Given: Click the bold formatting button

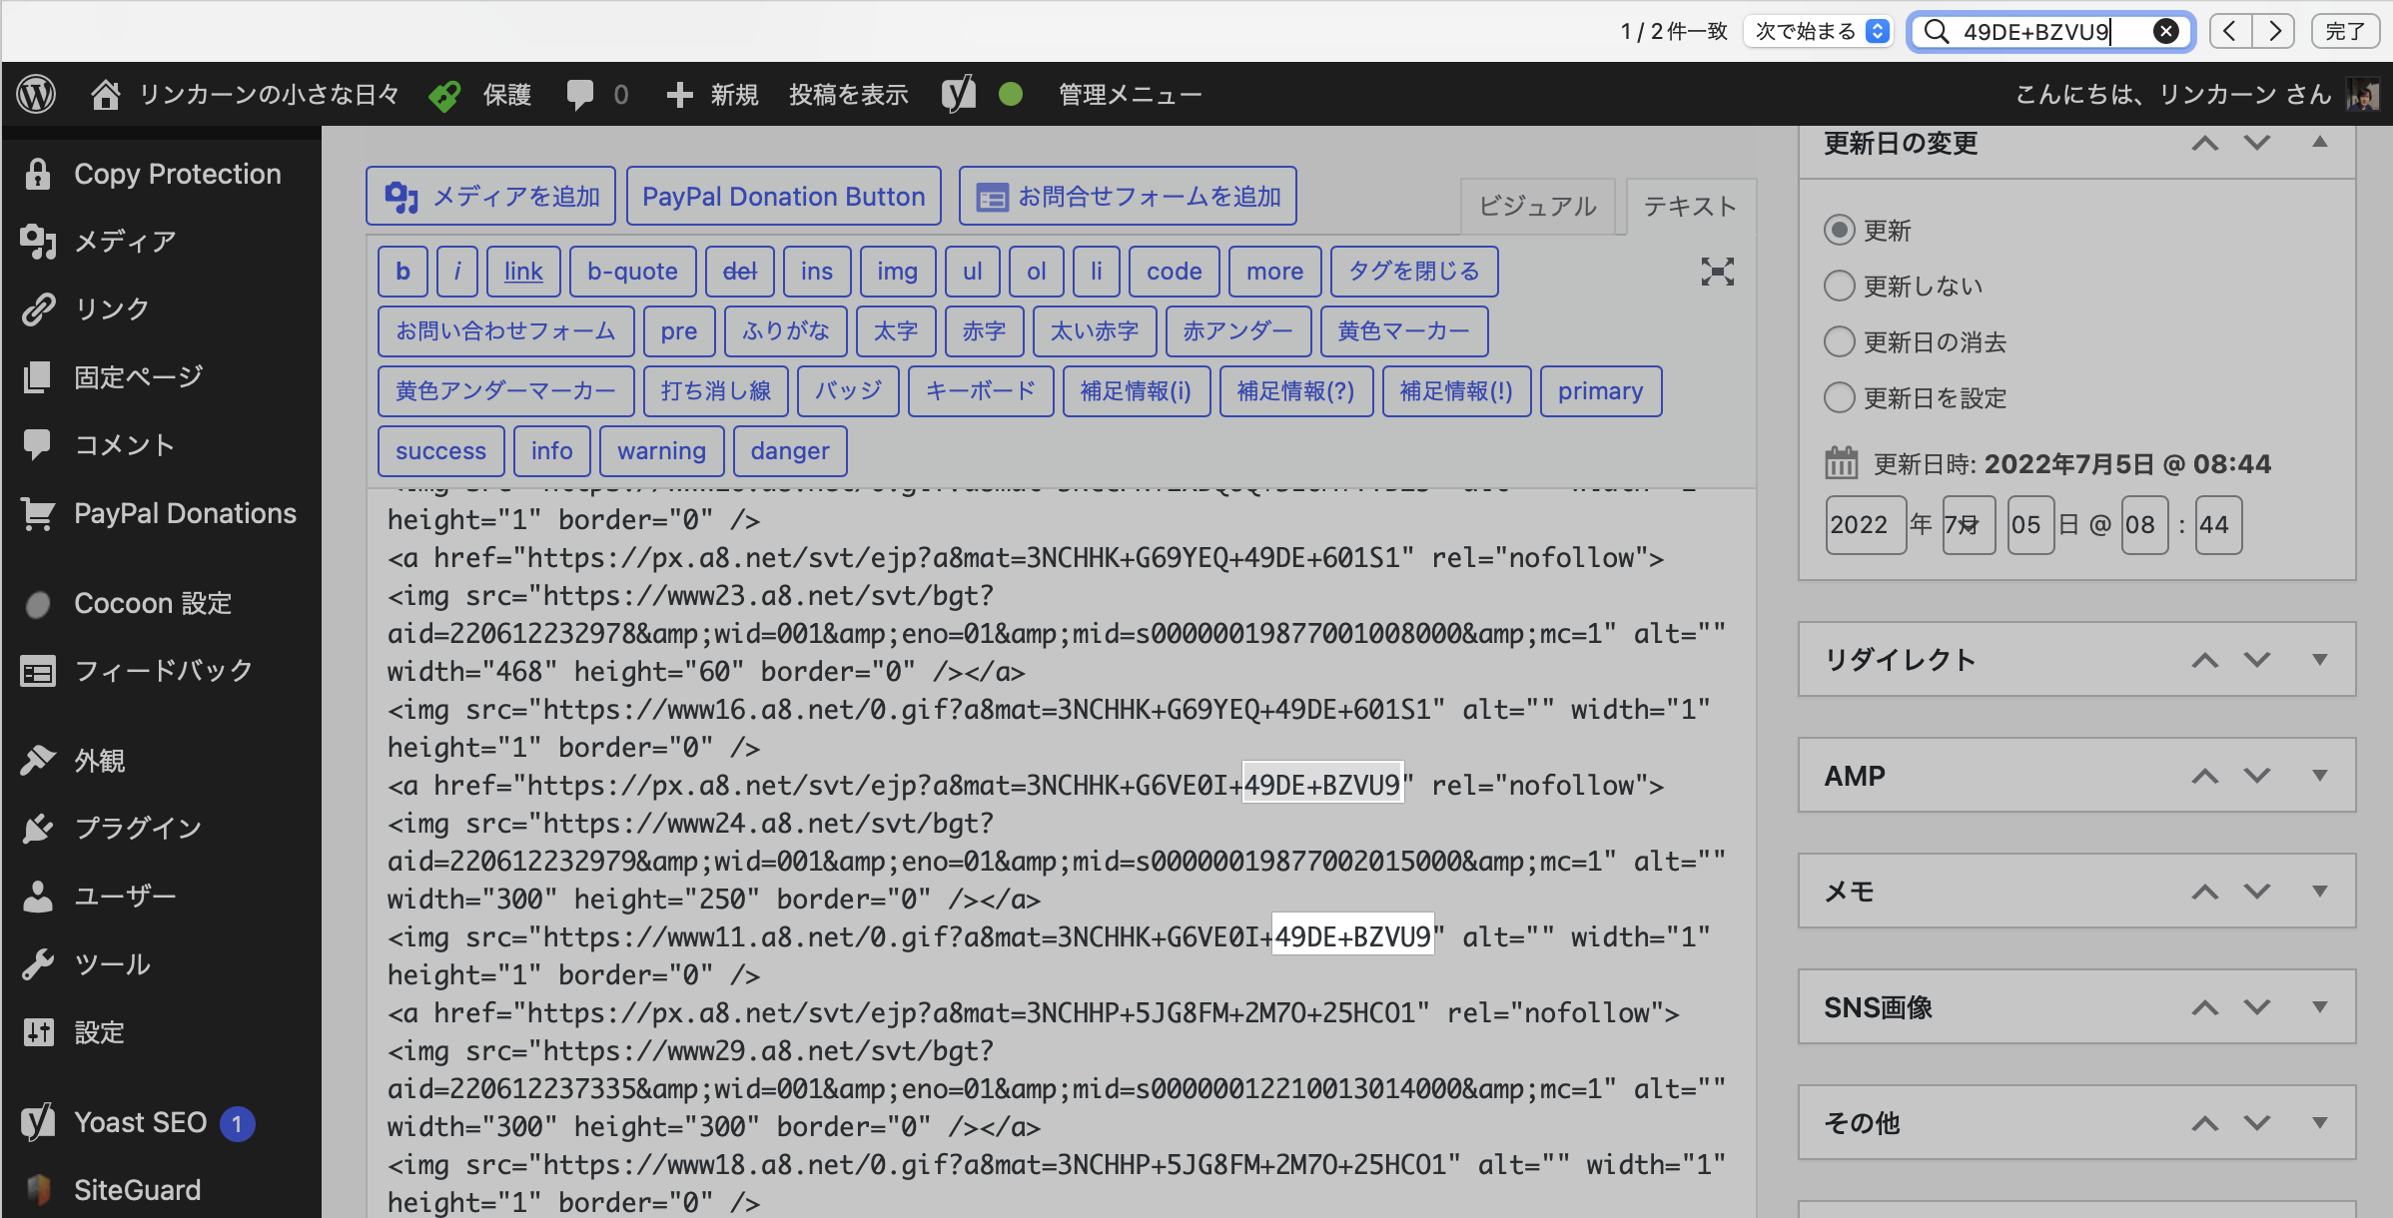Looking at the screenshot, I should pyautogui.click(x=402, y=271).
